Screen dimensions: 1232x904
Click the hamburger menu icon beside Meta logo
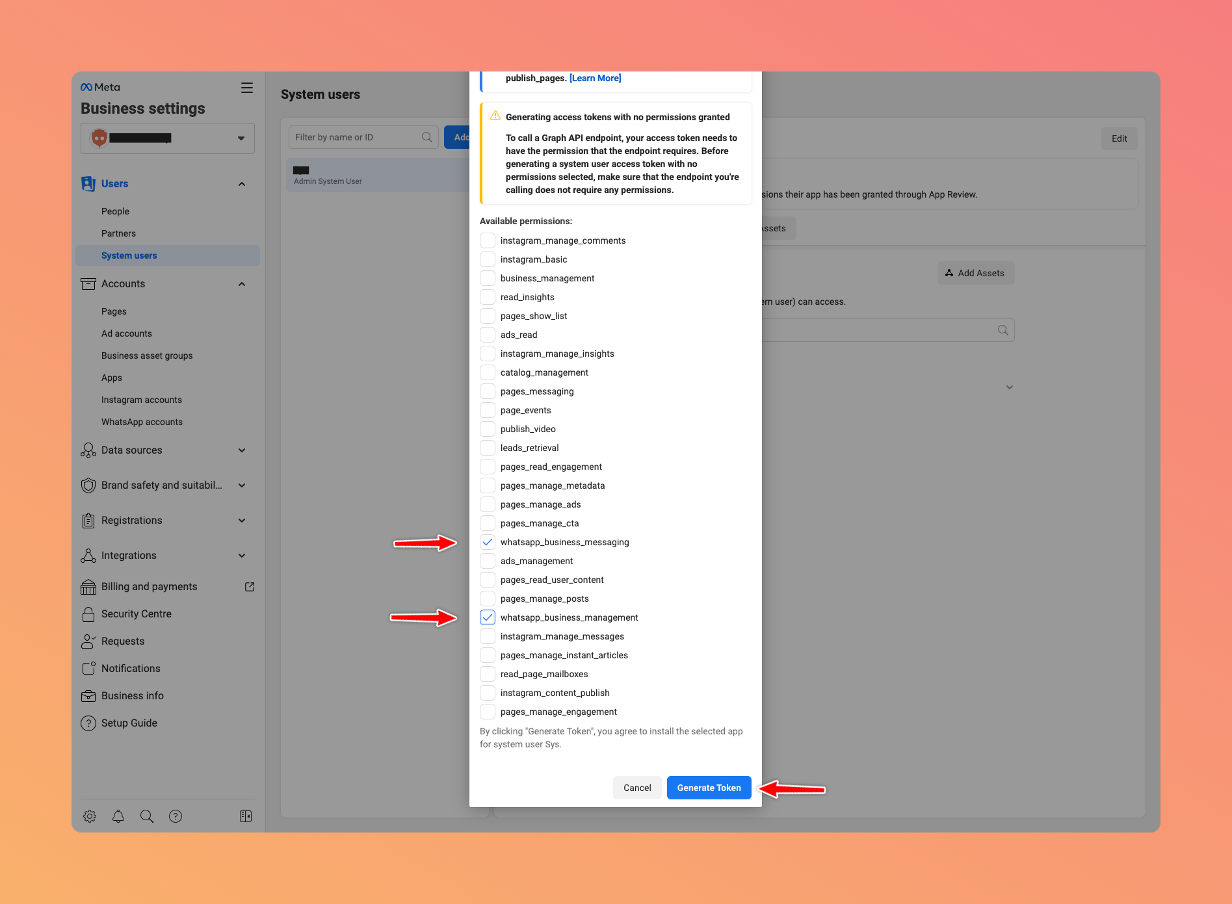(x=247, y=88)
